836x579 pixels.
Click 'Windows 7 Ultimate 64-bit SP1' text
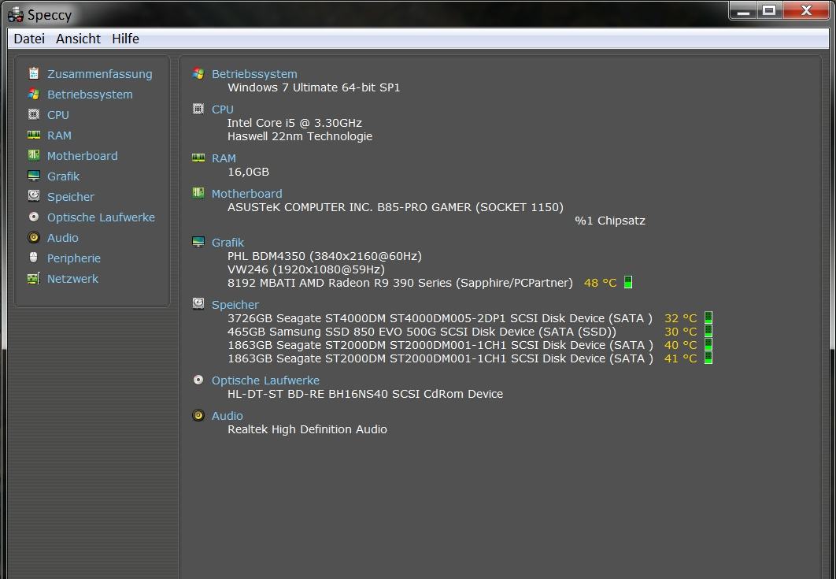pyautogui.click(x=313, y=87)
